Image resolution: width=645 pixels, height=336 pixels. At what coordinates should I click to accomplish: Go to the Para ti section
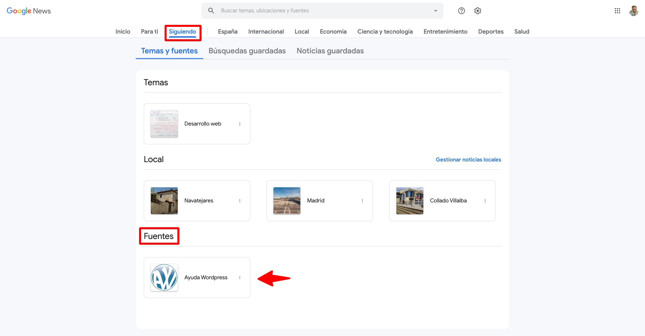(149, 32)
